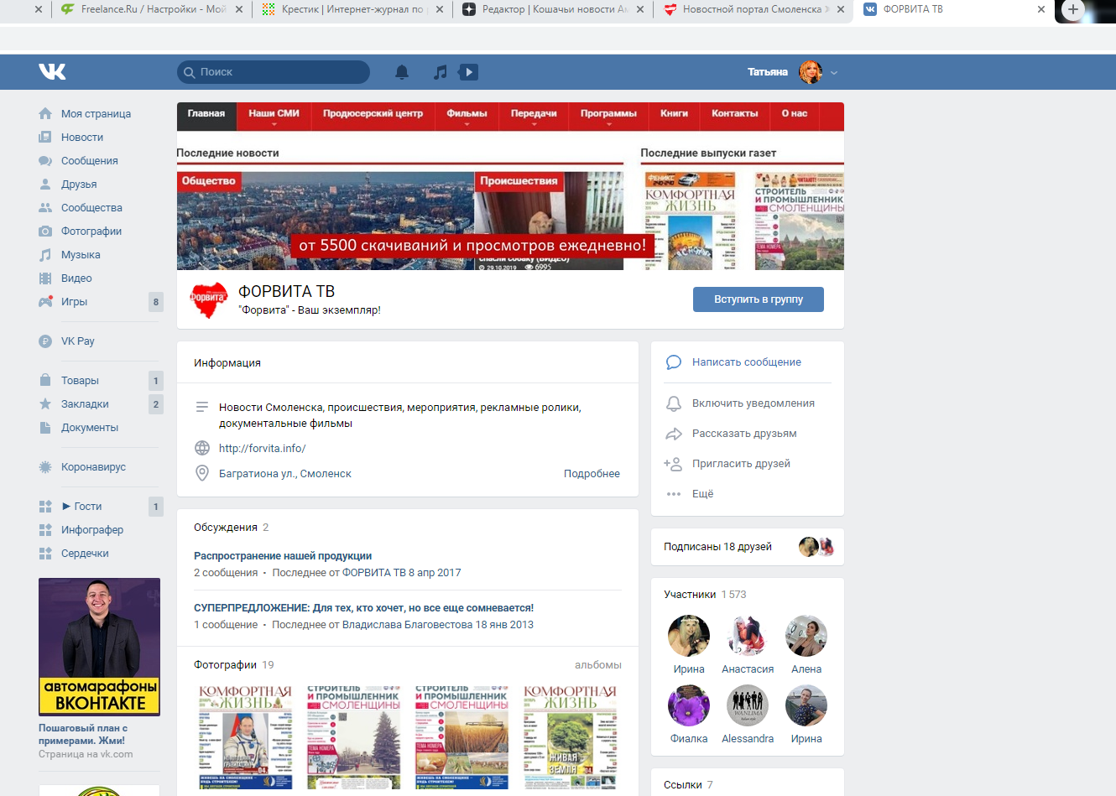Click the VK logo home icon
Viewport: 1116px width, 796px height.
point(52,72)
